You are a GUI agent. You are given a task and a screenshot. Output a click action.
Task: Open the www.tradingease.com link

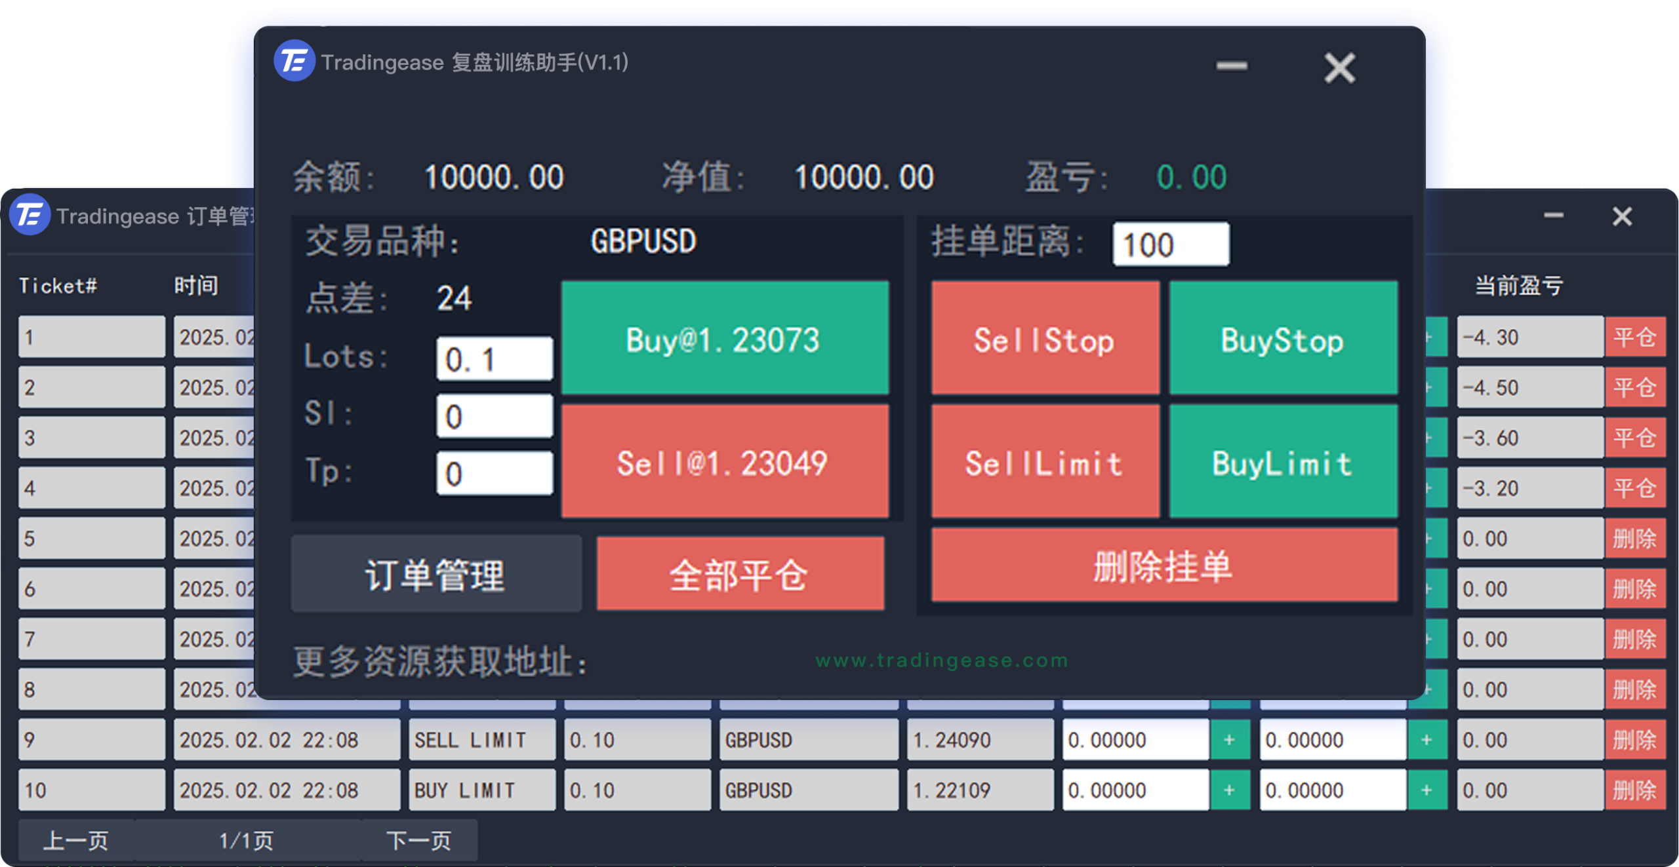coord(942,660)
